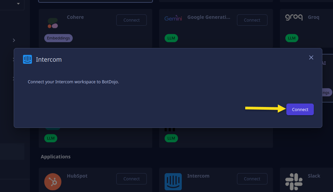The height and width of the screenshot is (192, 333).
Task: Expand the sidebar chevron arrow
Action: (14, 40)
